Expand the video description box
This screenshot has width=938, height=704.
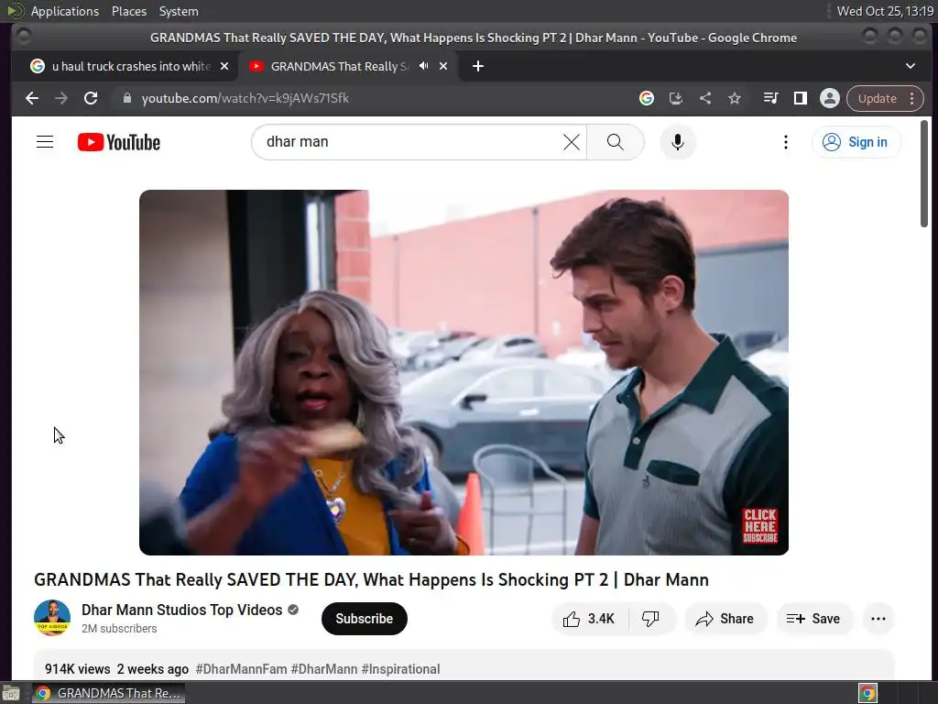pos(464,665)
